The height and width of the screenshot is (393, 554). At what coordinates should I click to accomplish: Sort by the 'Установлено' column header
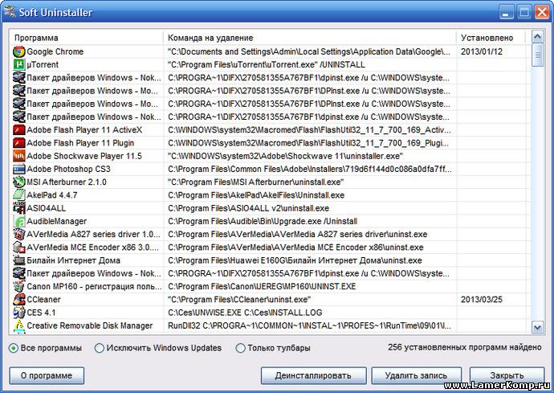pyautogui.click(x=490, y=38)
